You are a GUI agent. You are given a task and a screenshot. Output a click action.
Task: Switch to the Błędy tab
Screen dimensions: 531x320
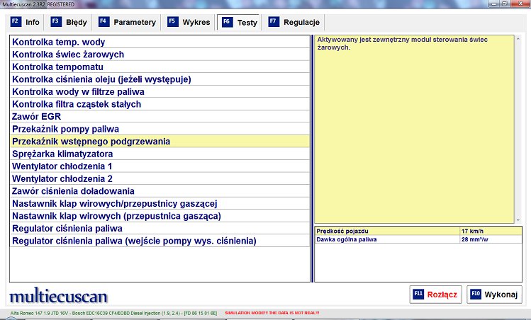[x=69, y=23]
